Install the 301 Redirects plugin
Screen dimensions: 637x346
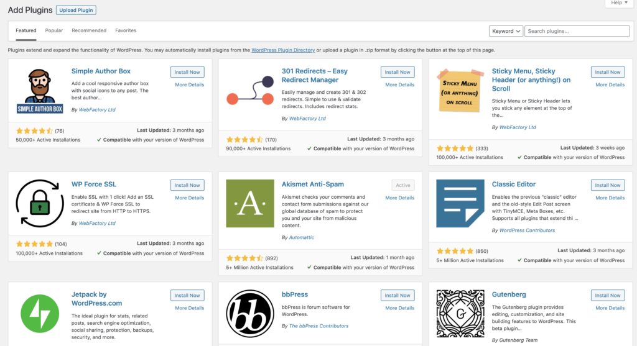[398, 72]
